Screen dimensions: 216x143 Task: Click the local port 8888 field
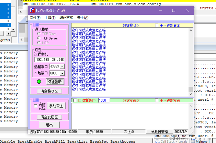pyautogui.click(x=55, y=73)
